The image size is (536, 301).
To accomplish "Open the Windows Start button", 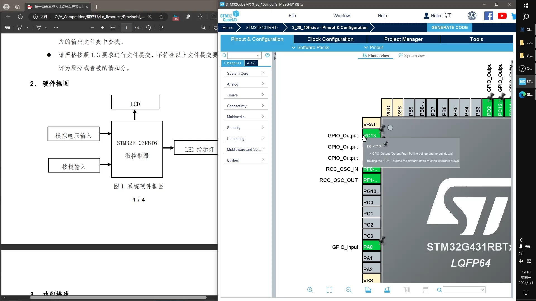I will 526,6.
